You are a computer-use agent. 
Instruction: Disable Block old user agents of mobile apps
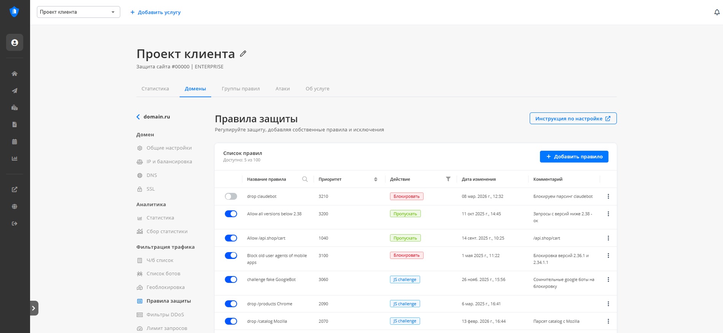point(231,256)
